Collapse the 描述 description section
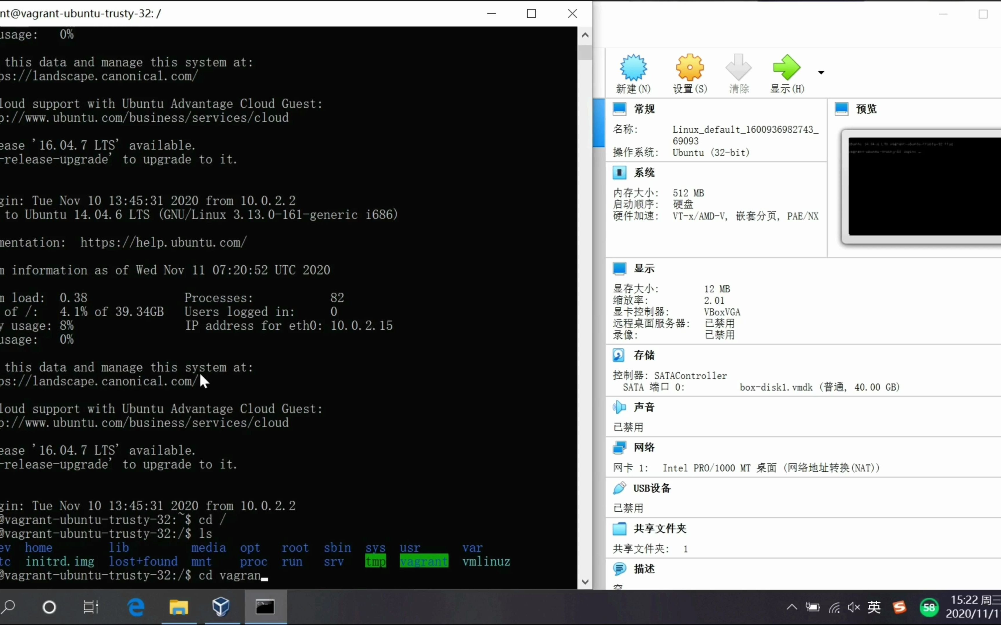The height and width of the screenshot is (625, 1001). pyautogui.click(x=619, y=569)
